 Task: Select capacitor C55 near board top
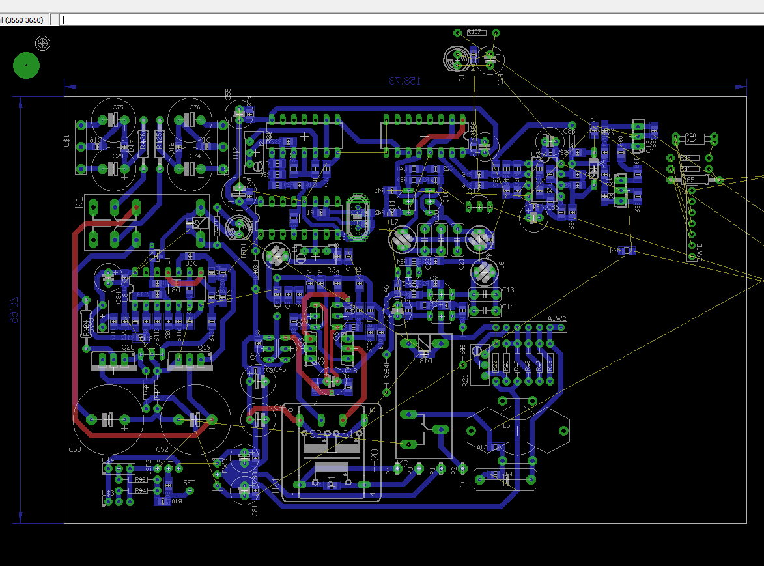click(x=239, y=115)
